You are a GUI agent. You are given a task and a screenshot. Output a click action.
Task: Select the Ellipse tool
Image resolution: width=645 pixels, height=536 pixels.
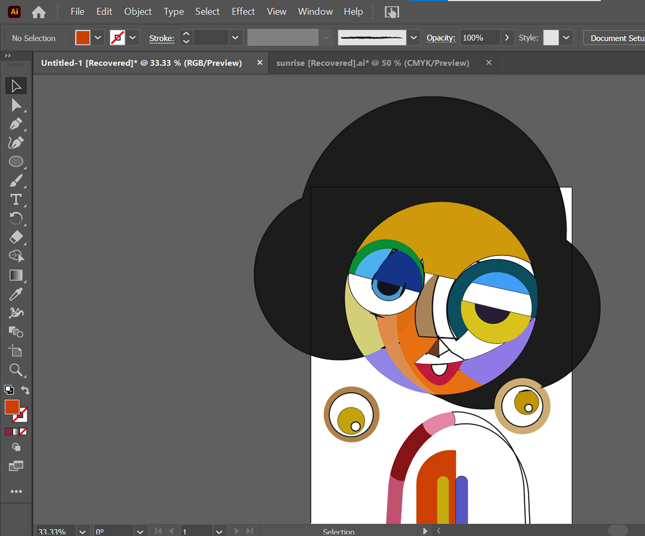click(x=16, y=161)
